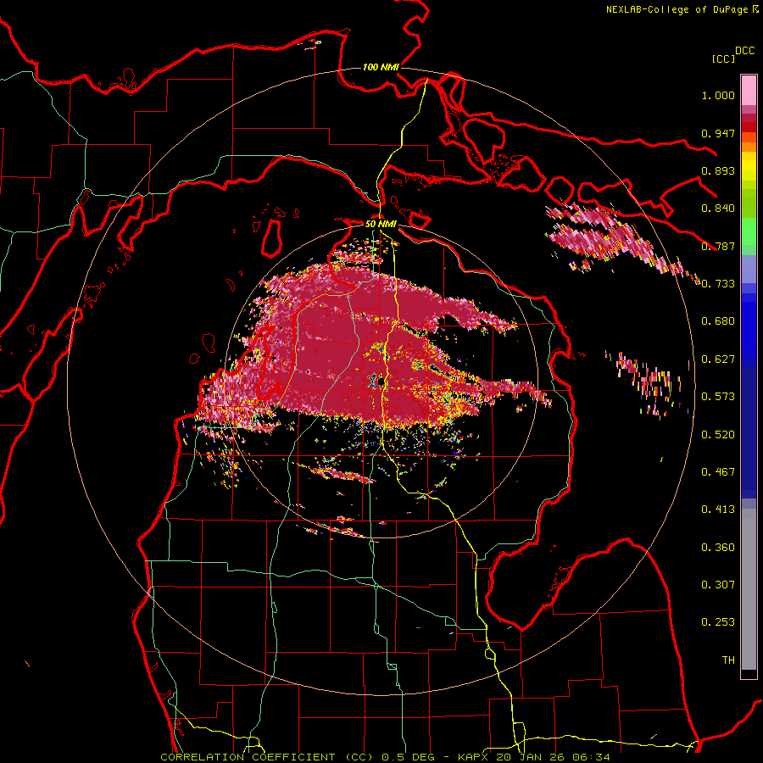
Task: Click the TH threshold label
Action: point(728,660)
